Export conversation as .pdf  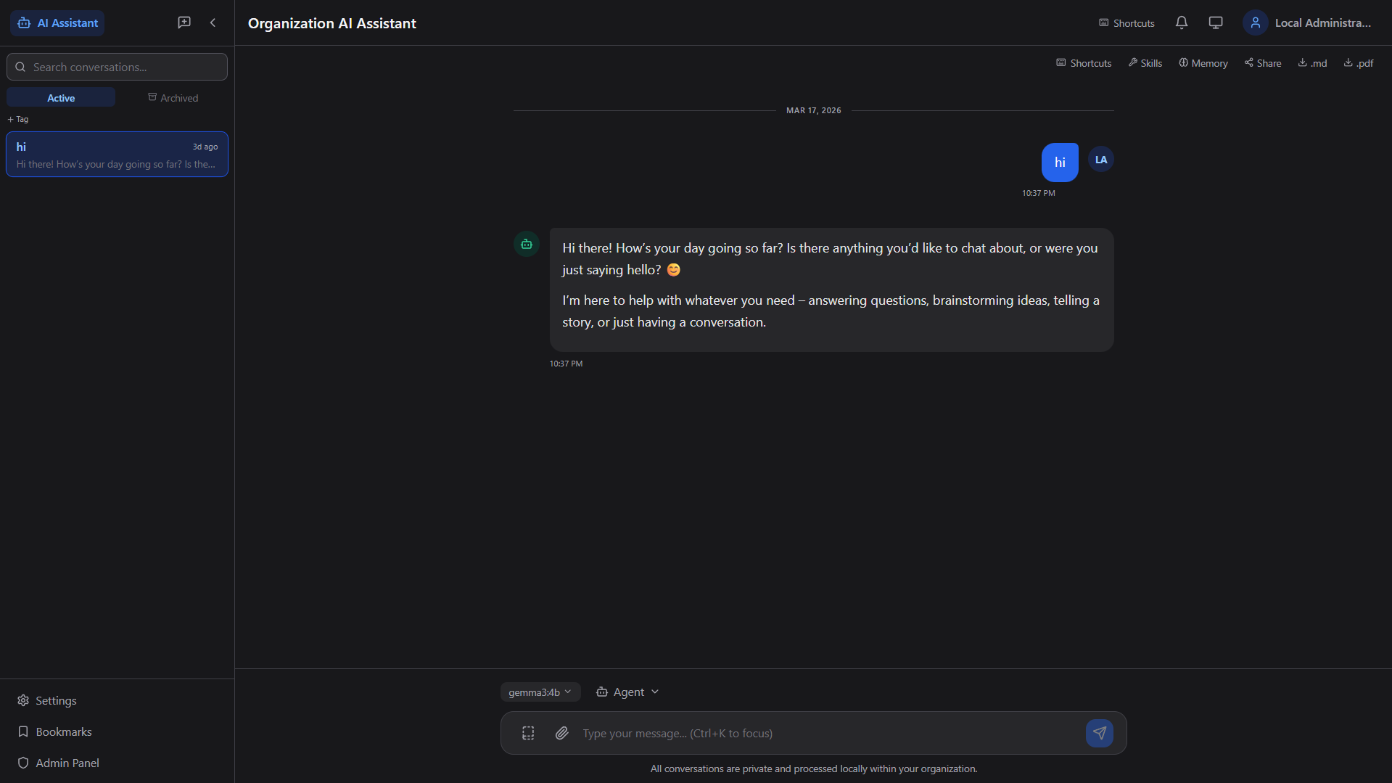[x=1357, y=62]
